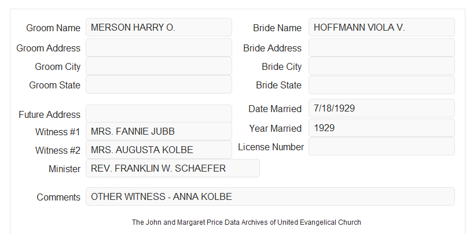Screen dimensions: 466x234
Task: Click the Date Married field showing 7/18/1929
Action: [381, 108]
